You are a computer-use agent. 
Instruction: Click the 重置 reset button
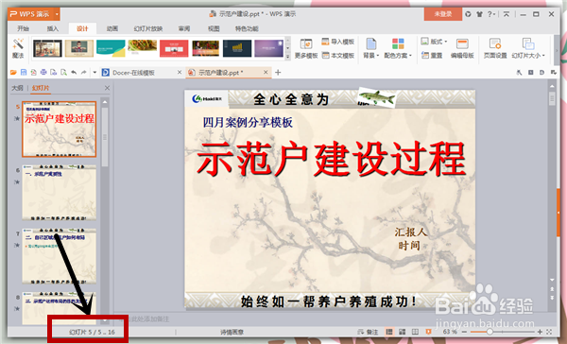pyautogui.click(x=432, y=56)
